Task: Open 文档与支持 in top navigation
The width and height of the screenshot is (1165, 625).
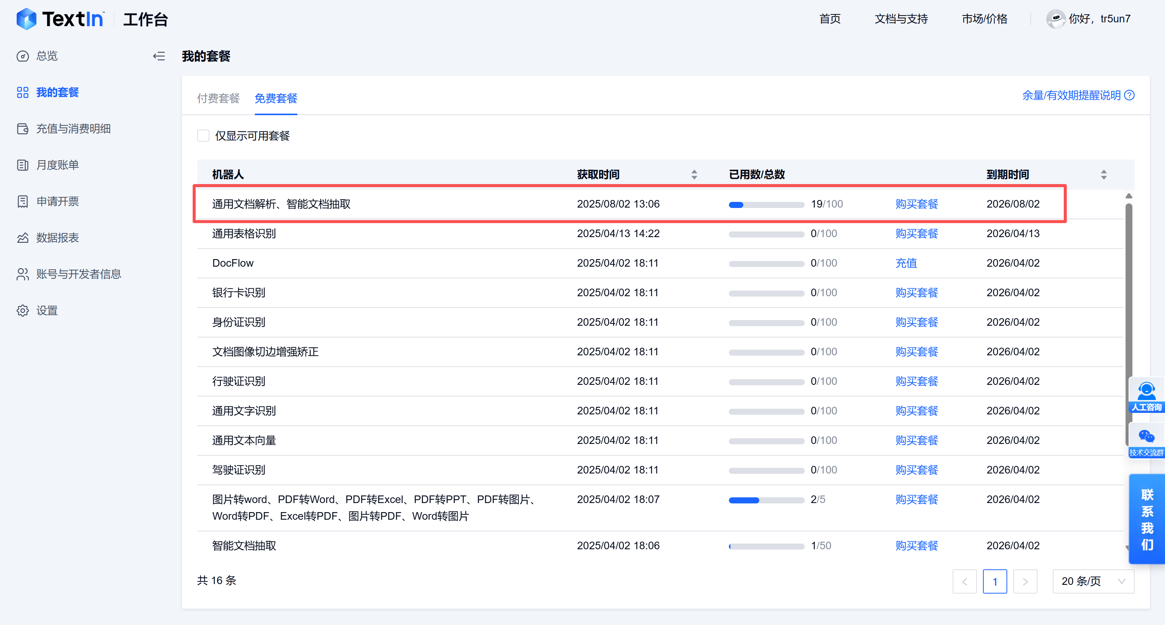Action: pyautogui.click(x=901, y=19)
